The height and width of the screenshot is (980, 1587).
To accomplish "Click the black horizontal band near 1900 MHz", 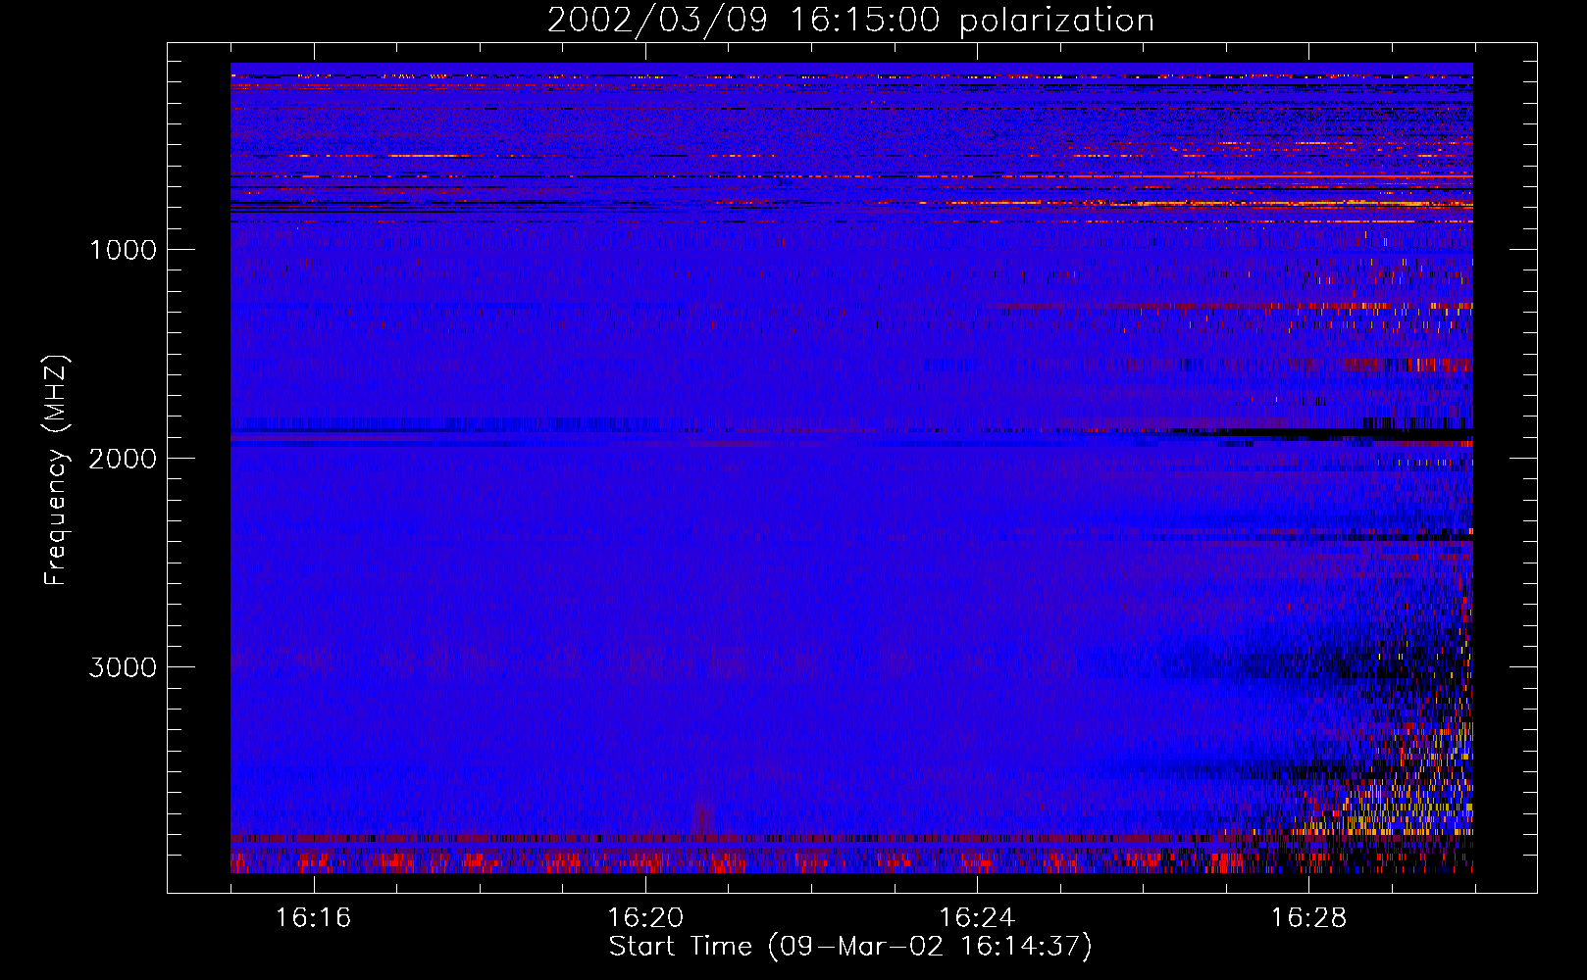I will pyautogui.click(x=1344, y=432).
